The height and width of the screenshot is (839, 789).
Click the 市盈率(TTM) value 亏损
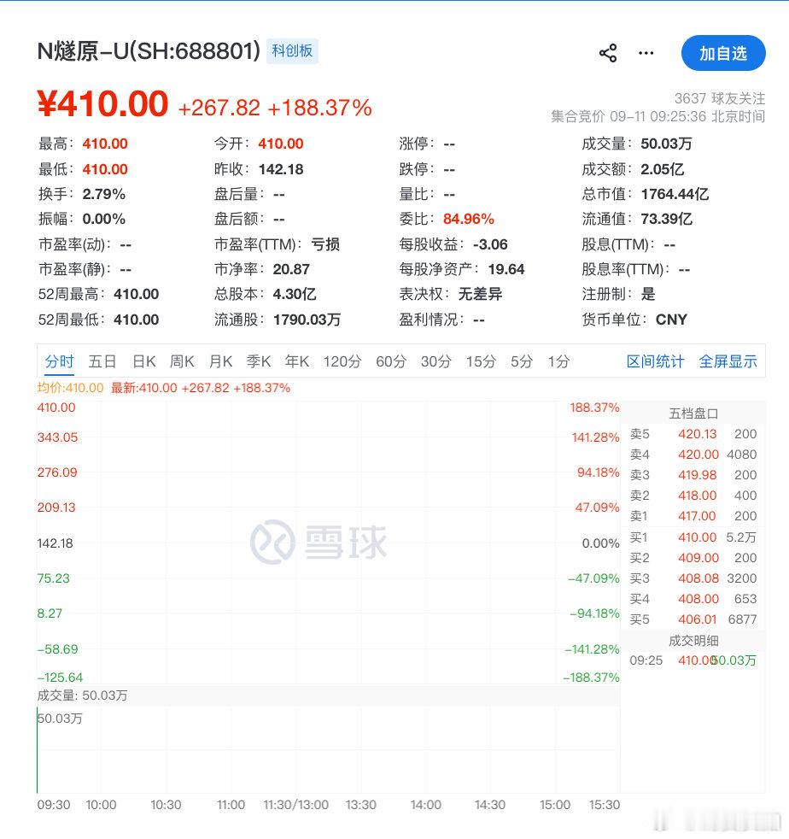point(325,244)
